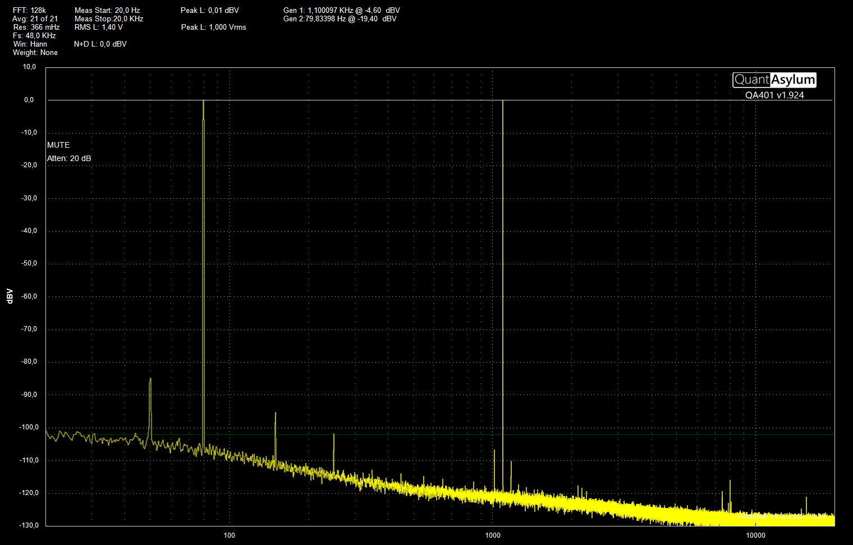Click the 1000 frequency axis label
The image size is (853, 545).
coord(493,535)
